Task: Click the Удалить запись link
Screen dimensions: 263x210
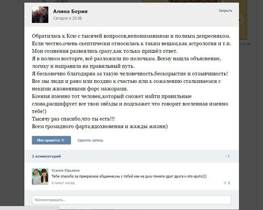Action: (90, 140)
